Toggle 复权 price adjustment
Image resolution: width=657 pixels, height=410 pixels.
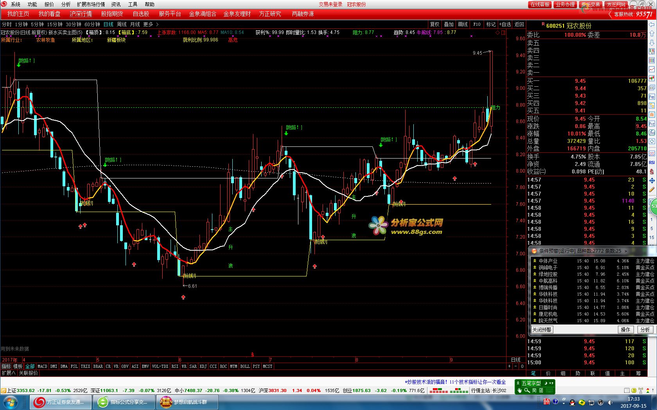[x=435, y=24]
